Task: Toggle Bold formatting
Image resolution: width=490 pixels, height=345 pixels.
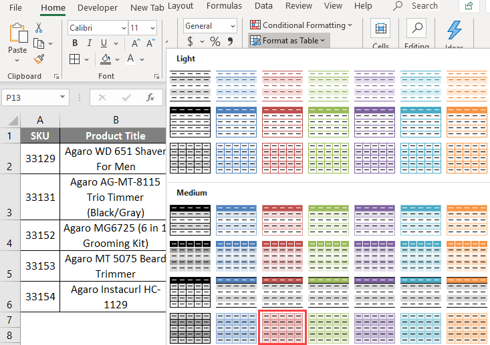Action: 75,43
